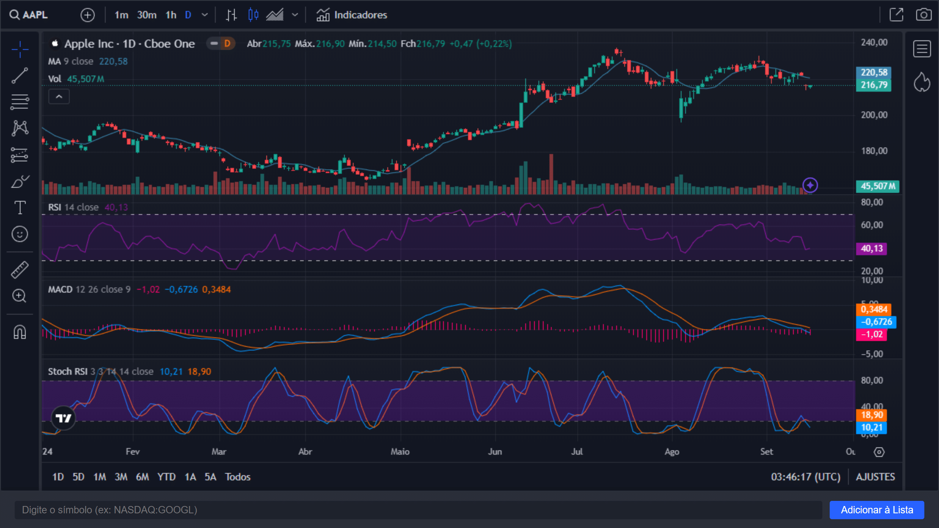Open the AJUSTES adjustments menu
Viewport: 939px width, 528px height.
[876, 477]
